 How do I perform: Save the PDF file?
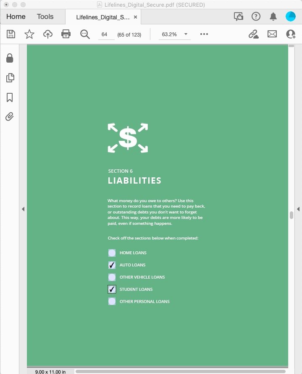(11, 34)
